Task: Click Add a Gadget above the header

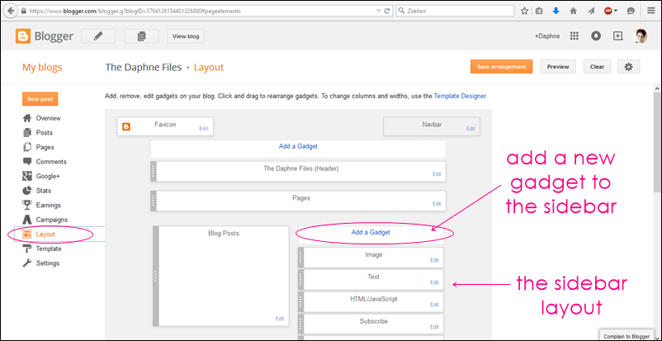Action: 298,146
